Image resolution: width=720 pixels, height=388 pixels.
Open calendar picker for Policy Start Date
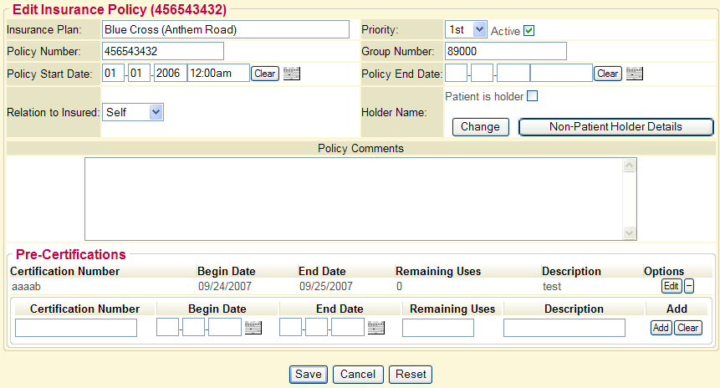pyautogui.click(x=291, y=74)
